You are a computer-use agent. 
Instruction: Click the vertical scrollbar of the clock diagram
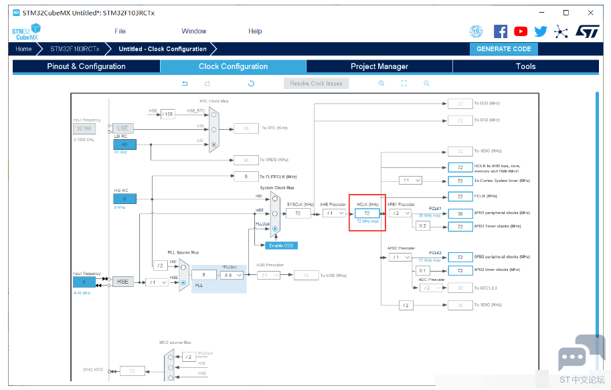597,214
